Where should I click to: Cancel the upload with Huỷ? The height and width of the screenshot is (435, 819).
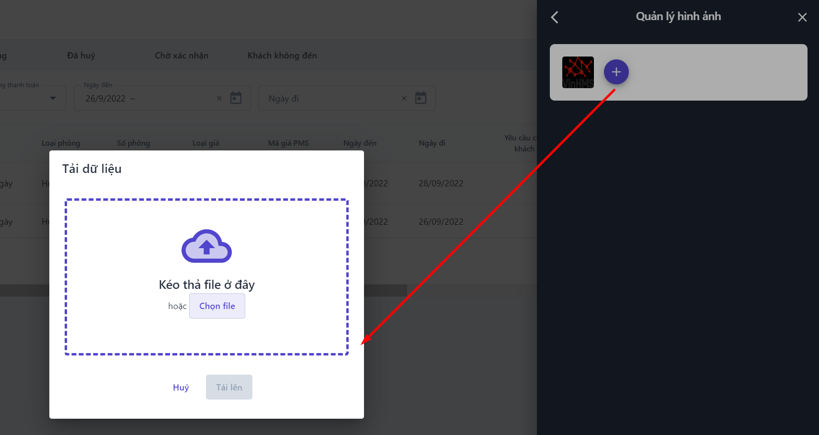[181, 387]
